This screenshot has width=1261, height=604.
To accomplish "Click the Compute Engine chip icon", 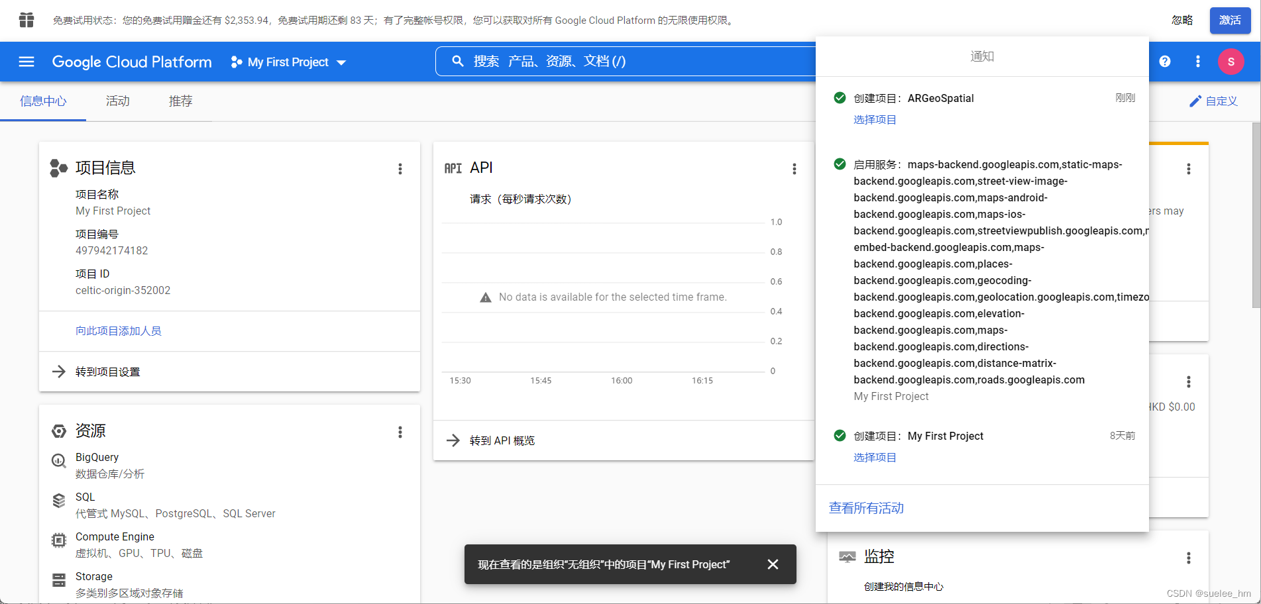I will pos(59,540).
